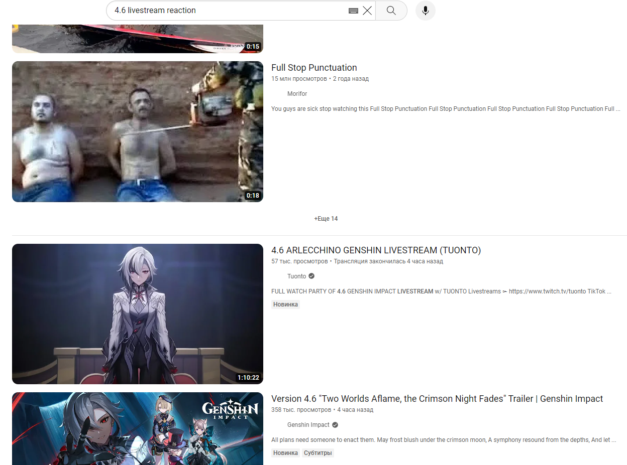Play the 'Full Stop Punctuation' 0:18 thumbnail
This screenshot has height=465, width=627.
(x=138, y=131)
